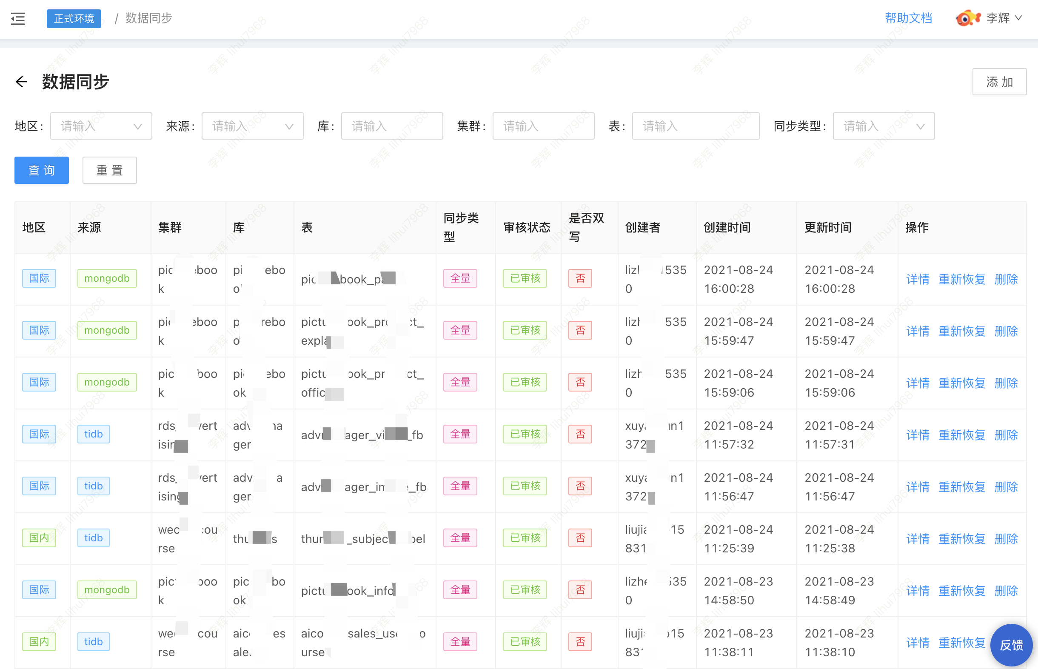Focus the 表 input field
1038x669 pixels.
[695, 126]
